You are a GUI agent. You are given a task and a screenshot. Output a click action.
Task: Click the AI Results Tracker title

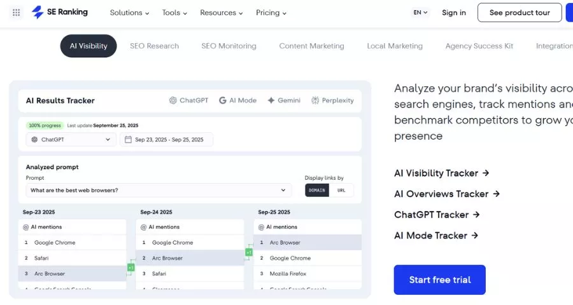(60, 100)
